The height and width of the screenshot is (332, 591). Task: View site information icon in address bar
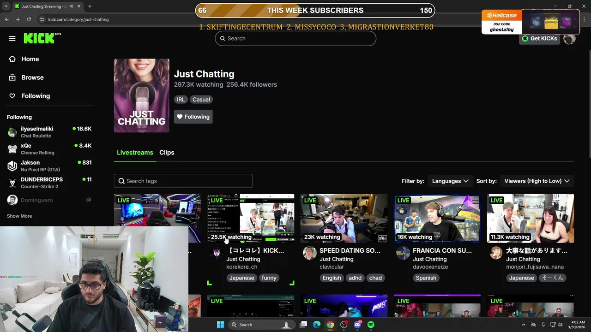42,19
